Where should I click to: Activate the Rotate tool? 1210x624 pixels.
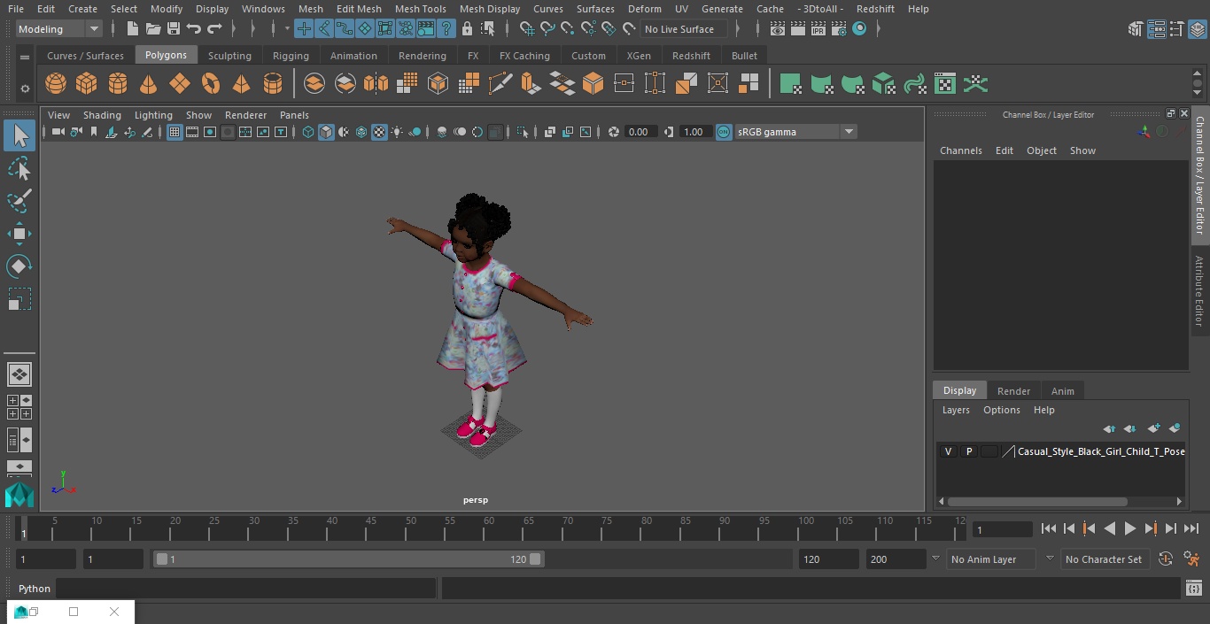point(19,266)
